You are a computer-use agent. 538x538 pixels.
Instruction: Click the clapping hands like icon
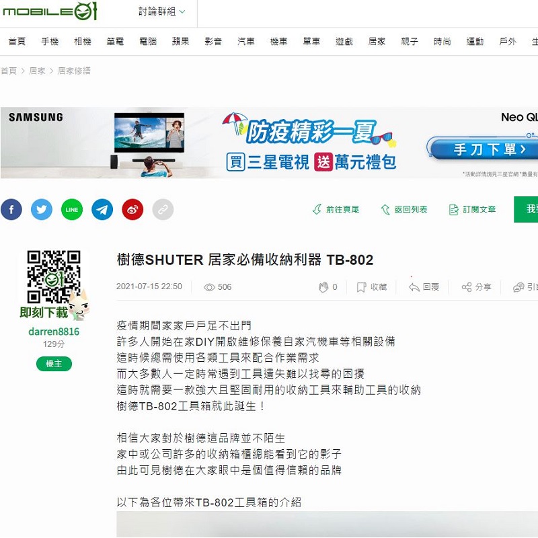tap(323, 287)
